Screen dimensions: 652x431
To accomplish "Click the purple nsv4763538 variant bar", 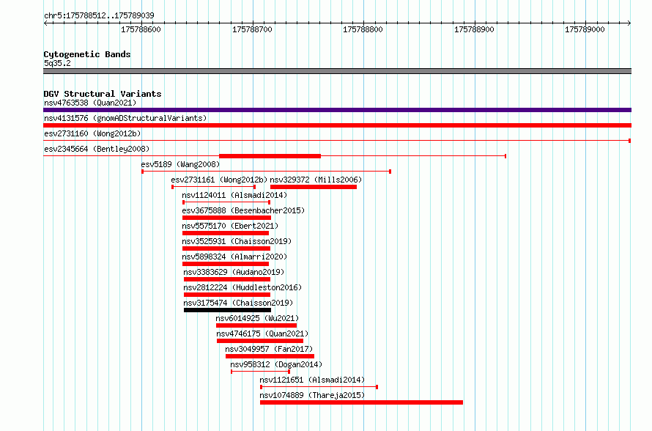I will tap(337, 110).
